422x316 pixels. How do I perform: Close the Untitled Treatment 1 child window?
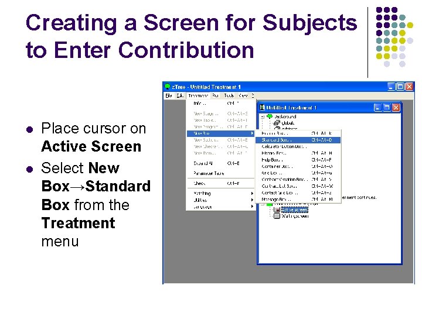pos(396,108)
